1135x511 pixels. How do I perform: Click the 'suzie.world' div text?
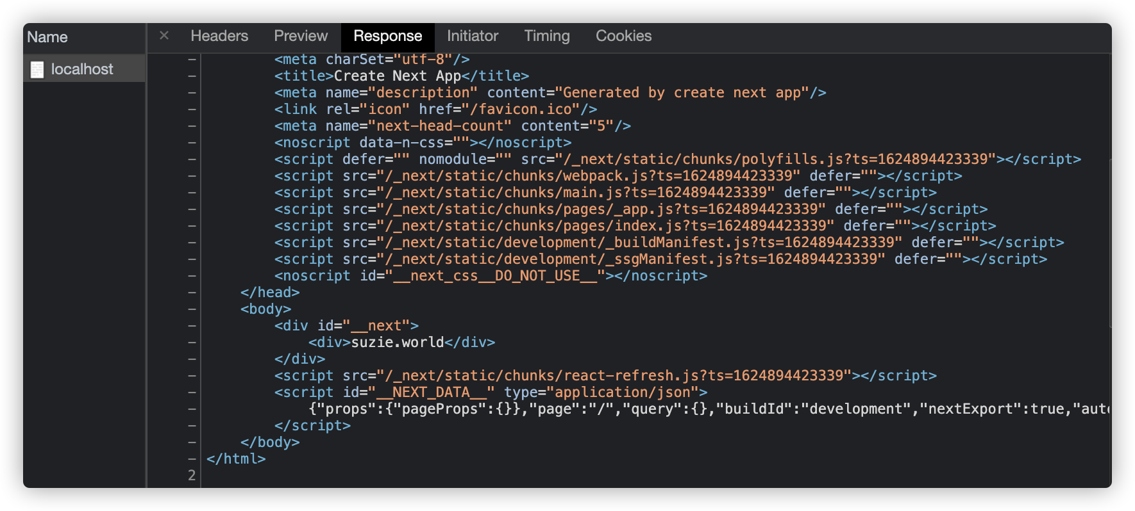pos(398,343)
